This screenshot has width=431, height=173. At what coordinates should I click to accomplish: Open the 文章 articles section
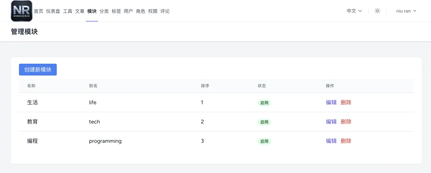[80, 11]
